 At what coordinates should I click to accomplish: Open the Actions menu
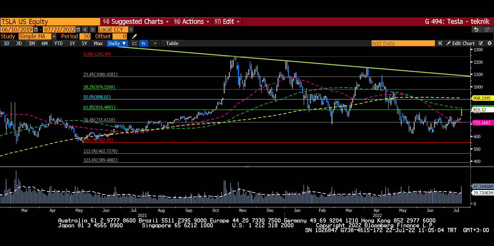192,22
